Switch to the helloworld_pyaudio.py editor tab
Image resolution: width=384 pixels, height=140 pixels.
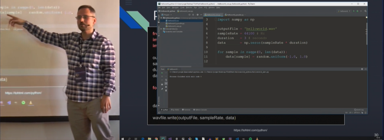235,14
